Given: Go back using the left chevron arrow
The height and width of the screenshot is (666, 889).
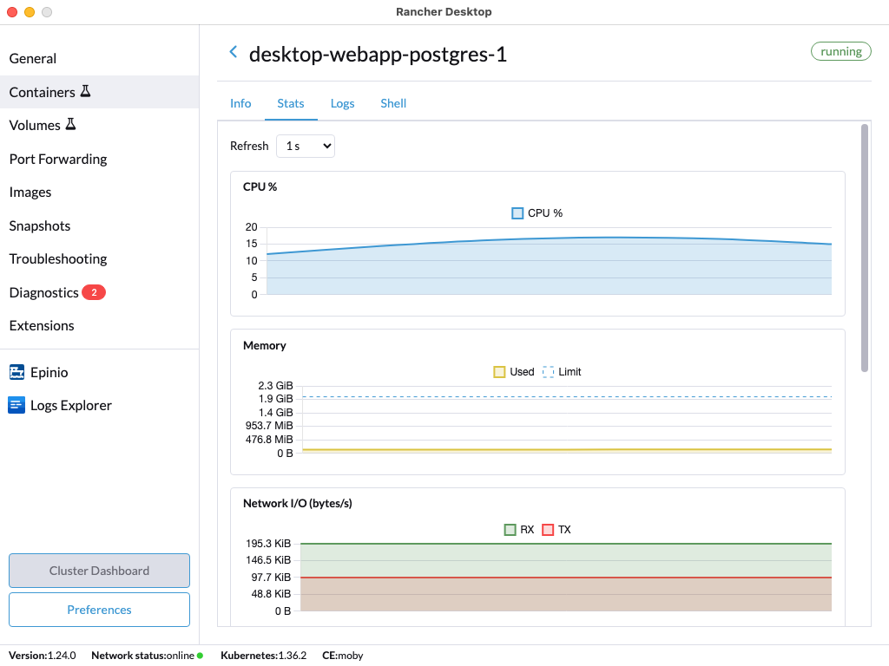Looking at the screenshot, I should click(233, 52).
